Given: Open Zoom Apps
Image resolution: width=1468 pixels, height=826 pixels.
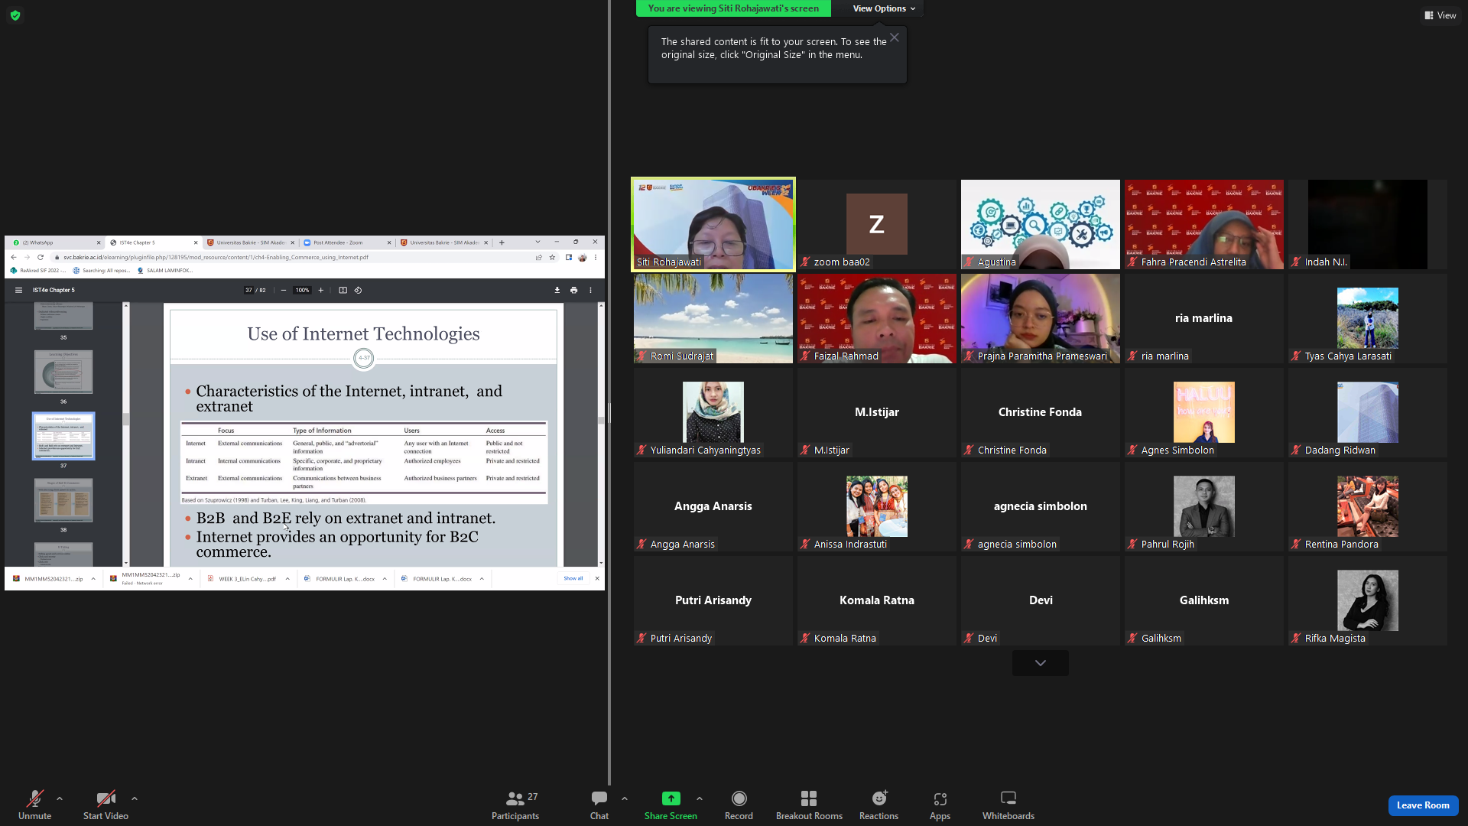Looking at the screenshot, I should click(x=940, y=805).
